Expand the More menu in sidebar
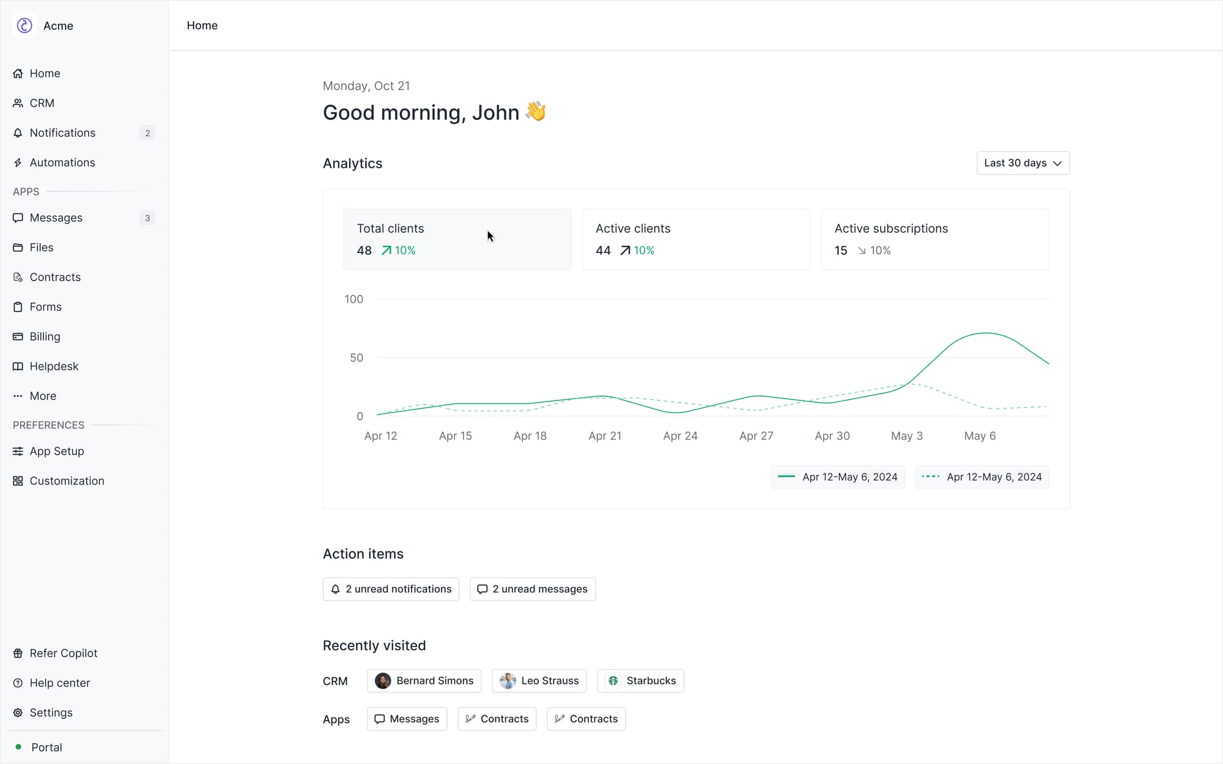1223x764 pixels. pyautogui.click(x=43, y=396)
